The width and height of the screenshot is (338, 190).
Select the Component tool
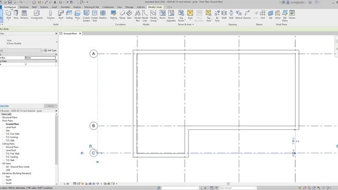coord(36,15)
